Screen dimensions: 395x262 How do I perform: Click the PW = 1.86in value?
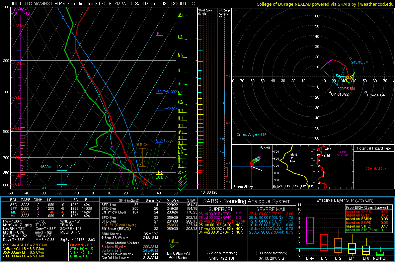[x=13, y=221]
